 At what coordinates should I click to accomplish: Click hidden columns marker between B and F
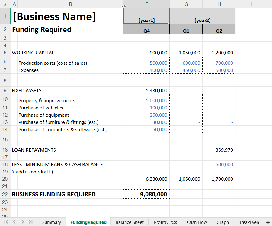tap(123, 6)
